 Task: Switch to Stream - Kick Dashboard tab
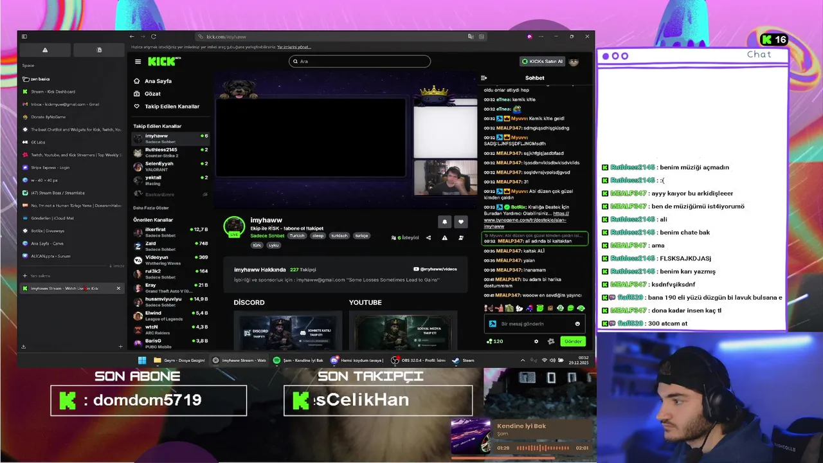point(72,91)
